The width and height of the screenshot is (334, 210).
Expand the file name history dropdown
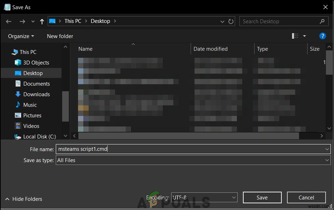click(x=327, y=149)
